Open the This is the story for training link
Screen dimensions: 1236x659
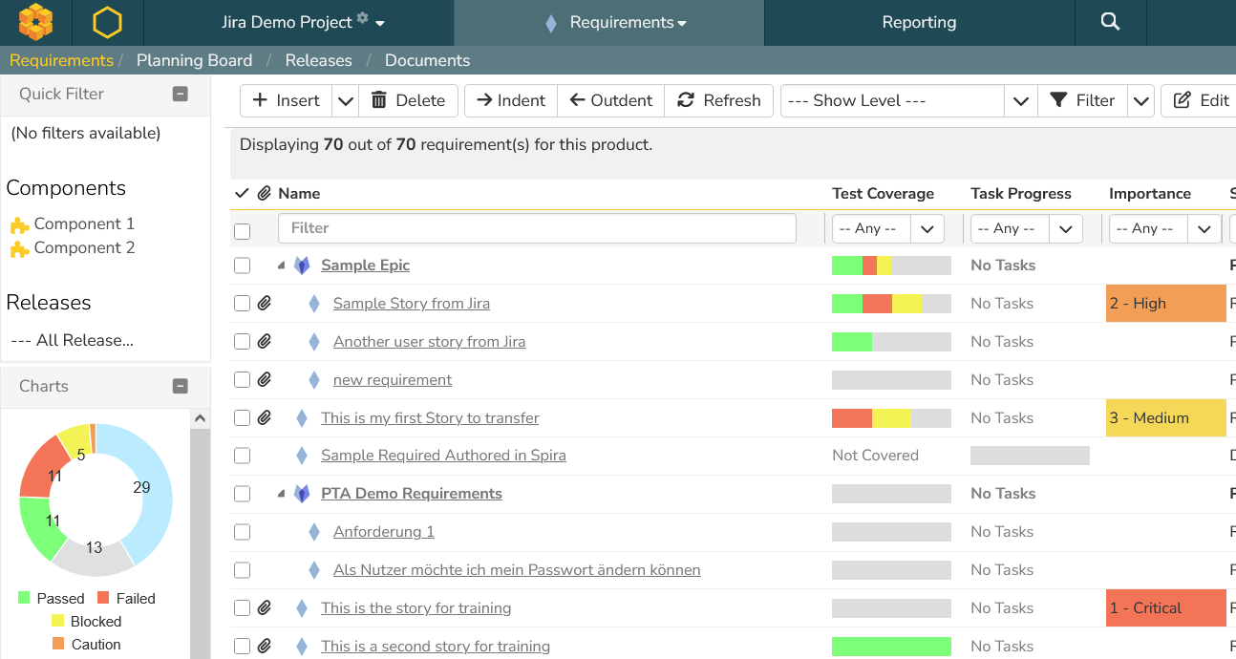(x=416, y=608)
